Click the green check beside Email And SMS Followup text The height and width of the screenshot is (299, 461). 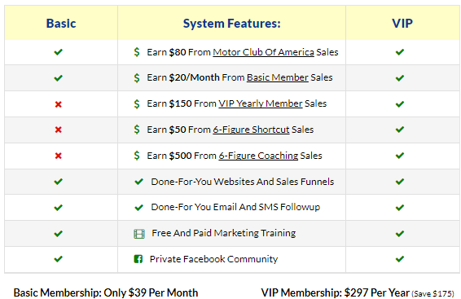(138, 208)
